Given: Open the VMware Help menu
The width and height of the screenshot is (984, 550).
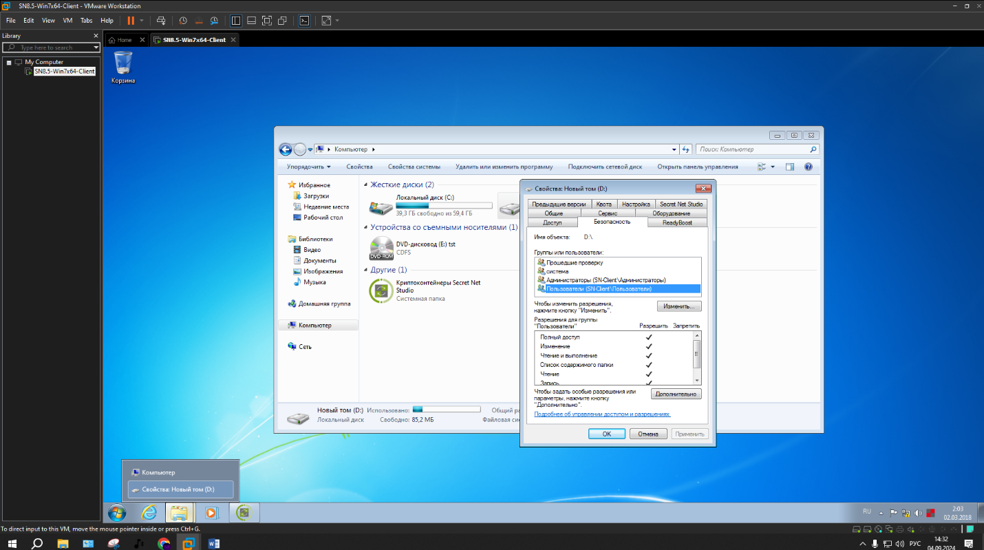Looking at the screenshot, I should 107,21.
